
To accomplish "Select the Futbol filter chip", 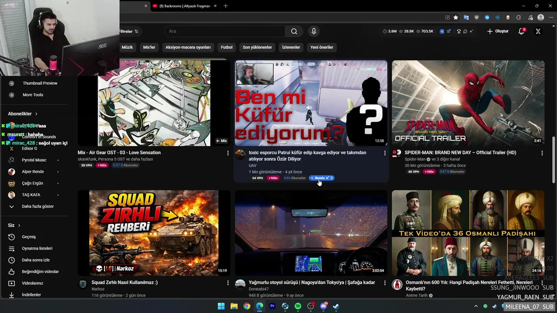I will point(227,47).
